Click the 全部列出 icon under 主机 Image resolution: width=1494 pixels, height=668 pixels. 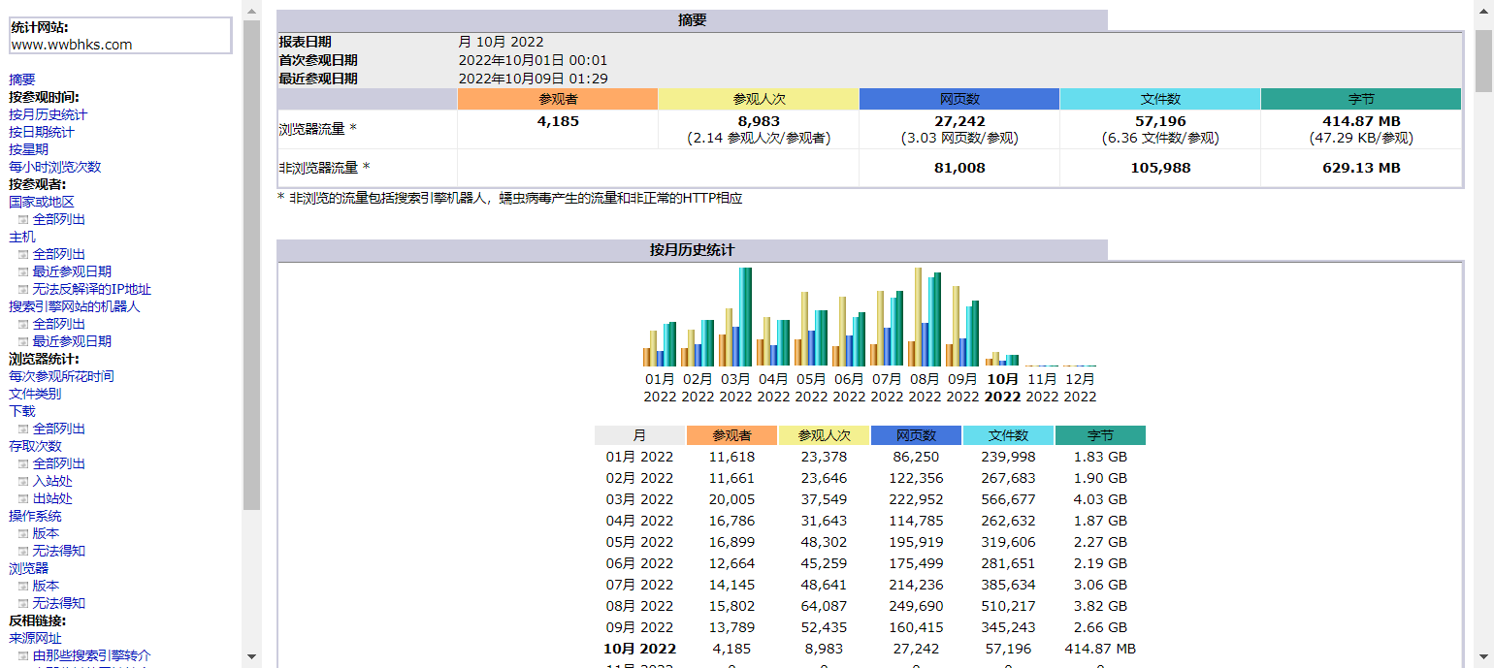pos(23,254)
